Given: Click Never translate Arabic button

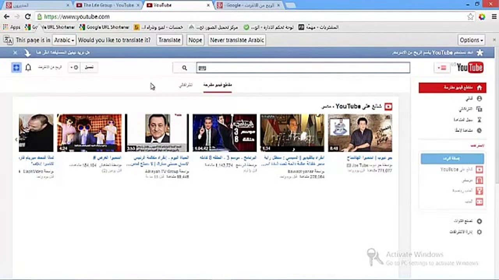Looking at the screenshot, I should 237,40.
